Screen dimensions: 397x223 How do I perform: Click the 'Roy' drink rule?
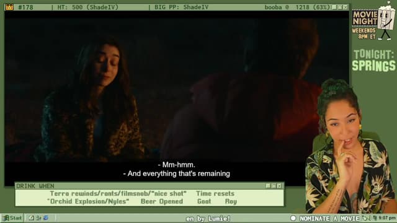click(231, 201)
